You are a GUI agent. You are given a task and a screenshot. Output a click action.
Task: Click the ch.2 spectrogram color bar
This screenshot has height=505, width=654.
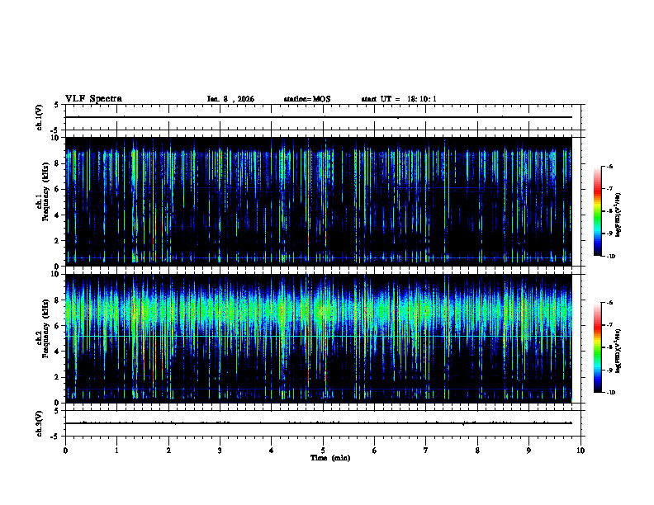click(x=597, y=347)
